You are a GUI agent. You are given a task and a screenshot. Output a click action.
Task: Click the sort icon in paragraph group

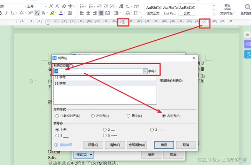pos(121,6)
